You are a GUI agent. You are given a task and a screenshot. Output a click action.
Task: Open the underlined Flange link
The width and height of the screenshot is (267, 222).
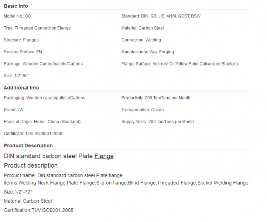coord(104,156)
